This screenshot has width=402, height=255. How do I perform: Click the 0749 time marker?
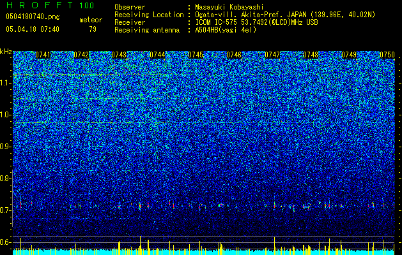coord(349,55)
